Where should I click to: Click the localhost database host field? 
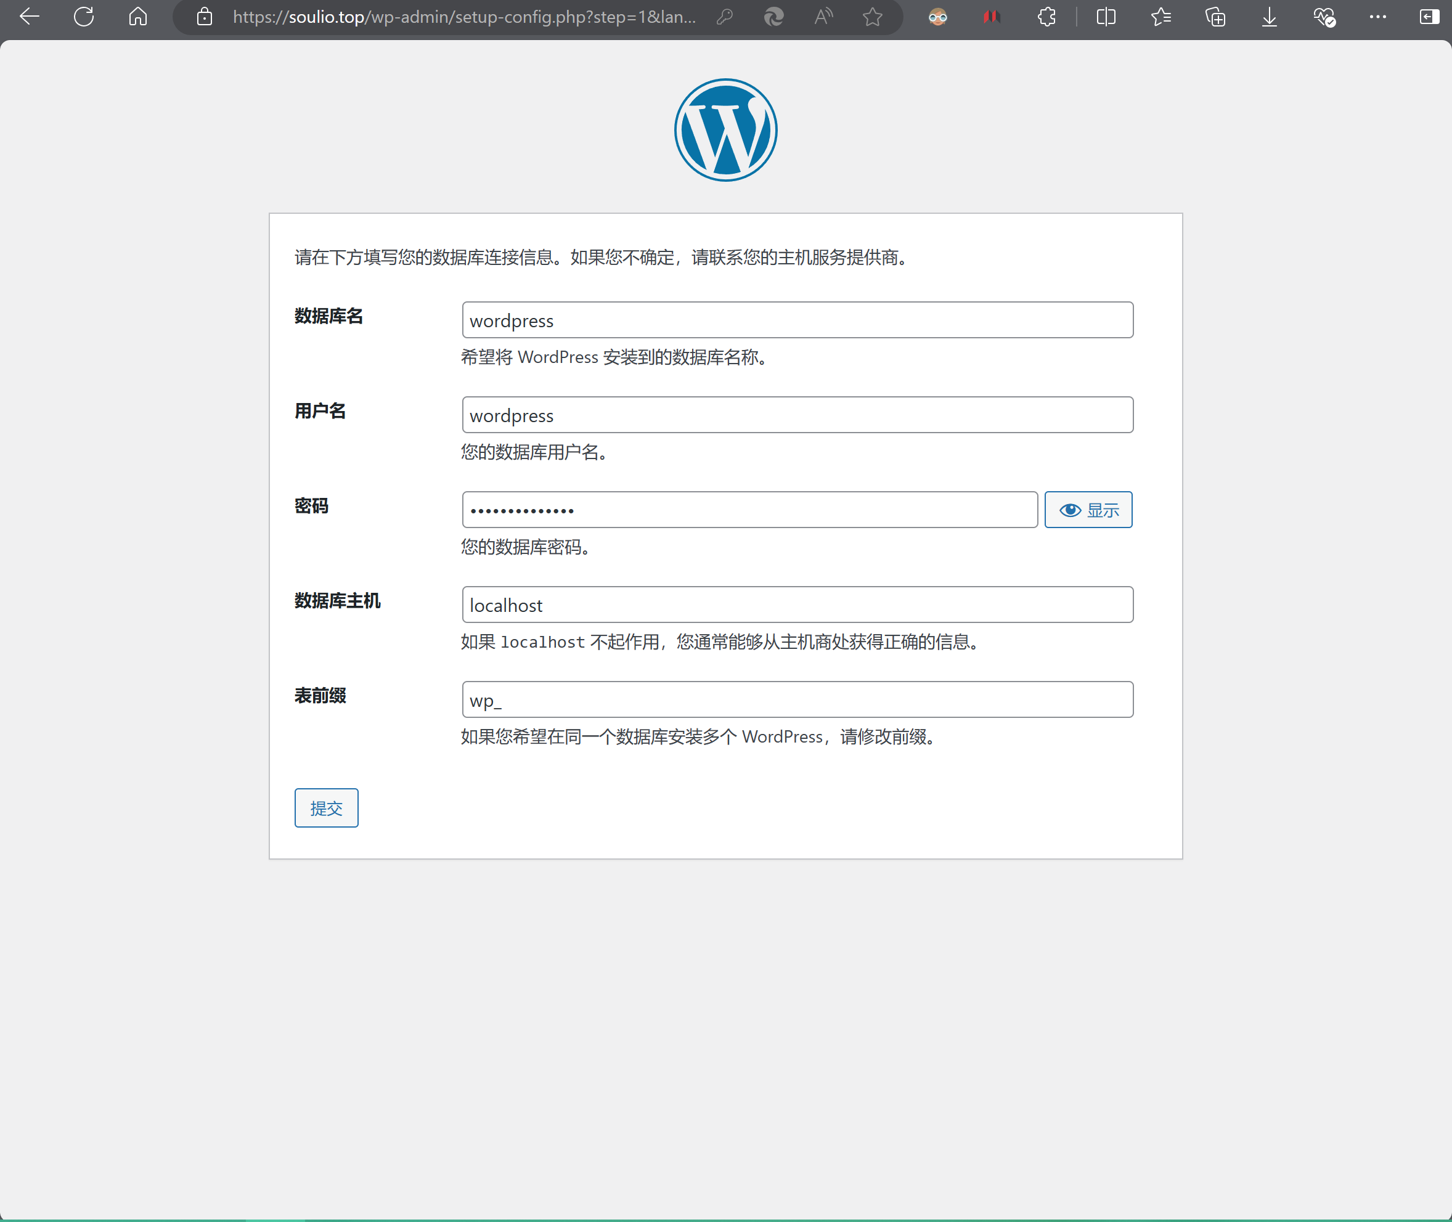click(797, 604)
